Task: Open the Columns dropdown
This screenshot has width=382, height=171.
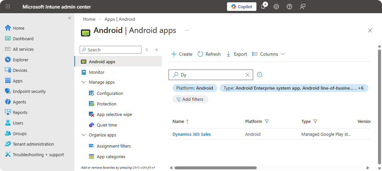Action: 268,54
